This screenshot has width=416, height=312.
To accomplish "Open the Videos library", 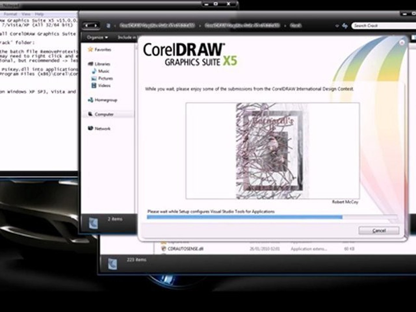I will pyautogui.click(x=104, y=86).
